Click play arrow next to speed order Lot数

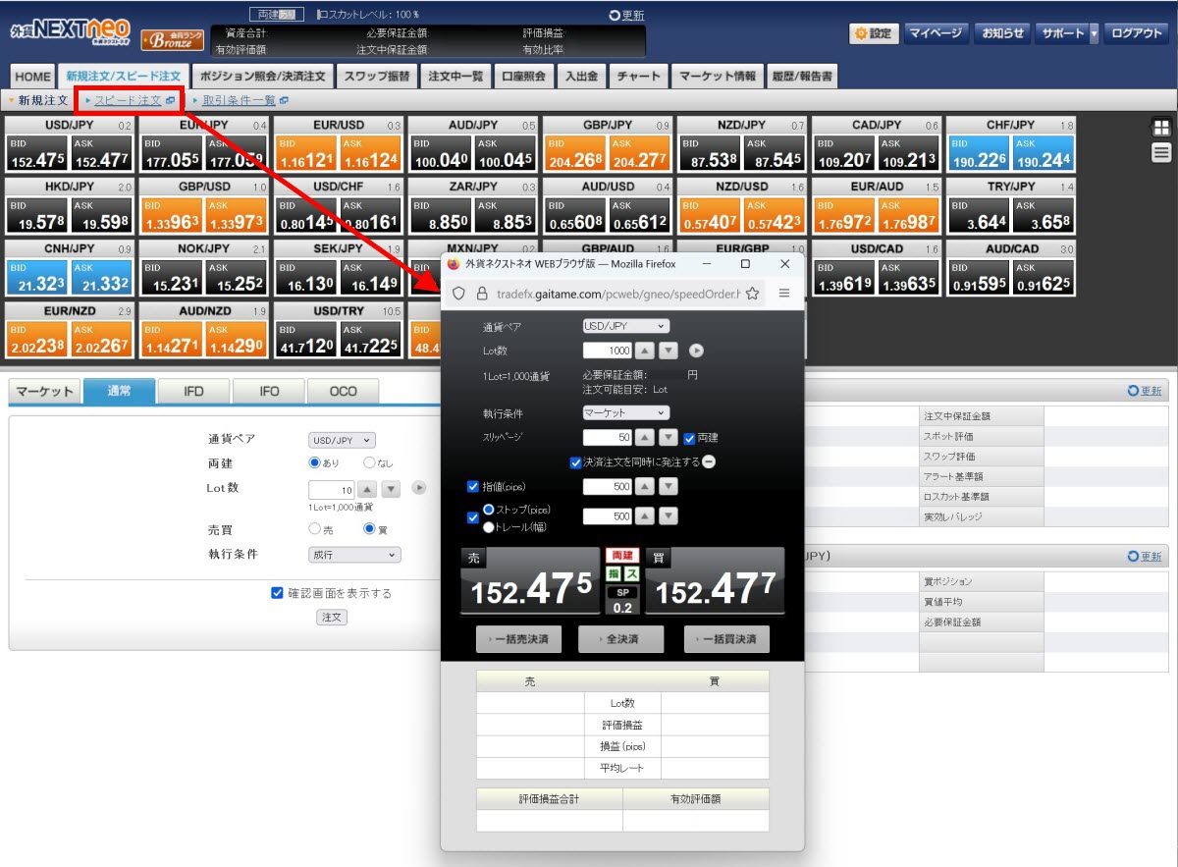coord(696,351)
